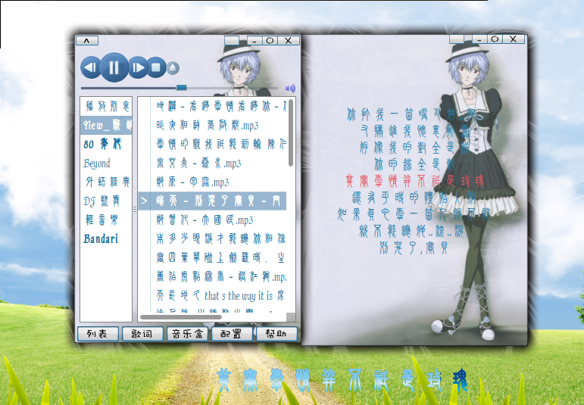Viewport: 584px width, 405px height.
Task: Open the 配置 tab
Action: pyautogui.click(x=232, y=334)
